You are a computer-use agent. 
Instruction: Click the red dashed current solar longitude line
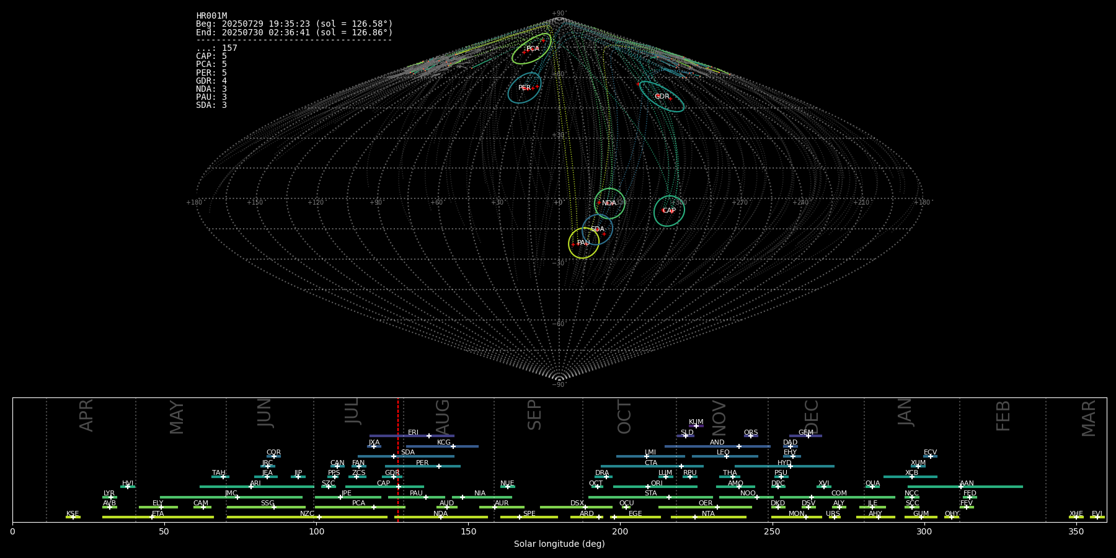(398, 459)
